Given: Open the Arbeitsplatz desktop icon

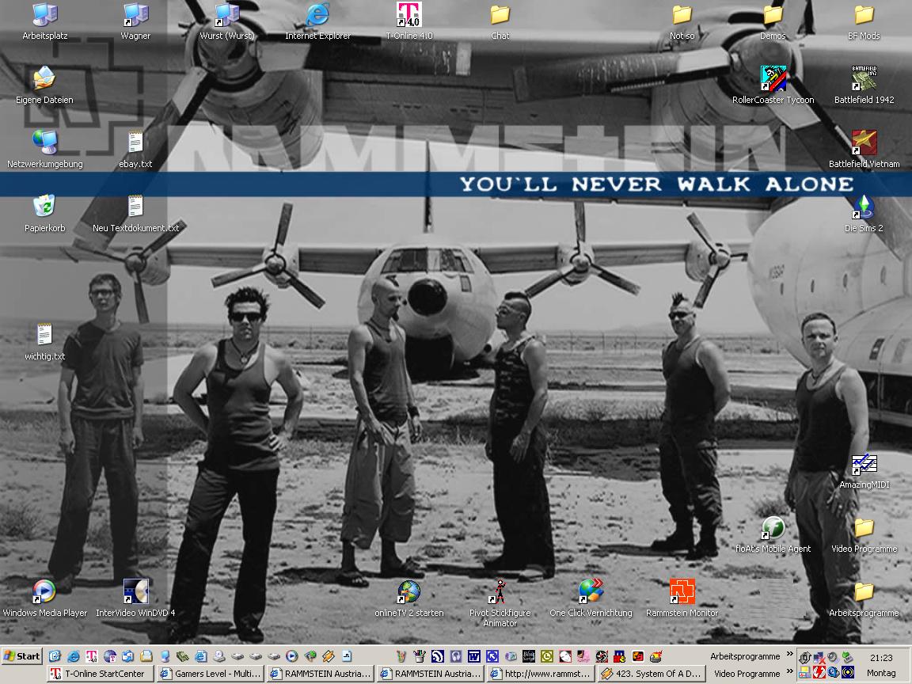Looking at the screenshot, I should (x=45, y=22).
